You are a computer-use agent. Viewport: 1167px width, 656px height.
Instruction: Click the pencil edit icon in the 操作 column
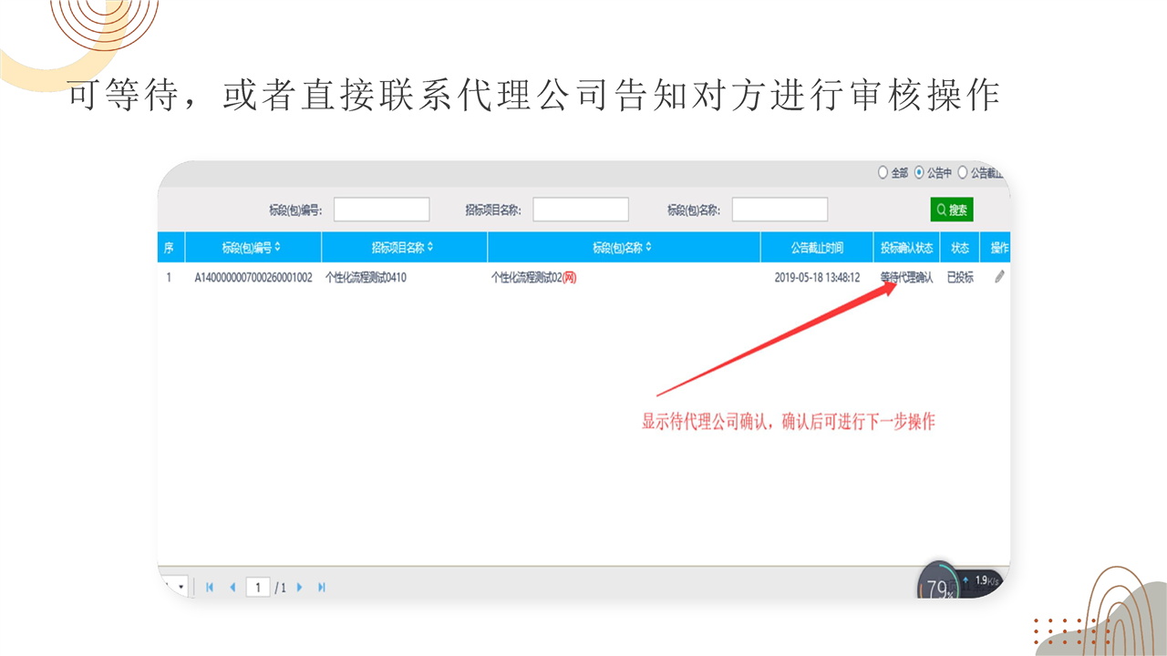[x=999, y=277]
